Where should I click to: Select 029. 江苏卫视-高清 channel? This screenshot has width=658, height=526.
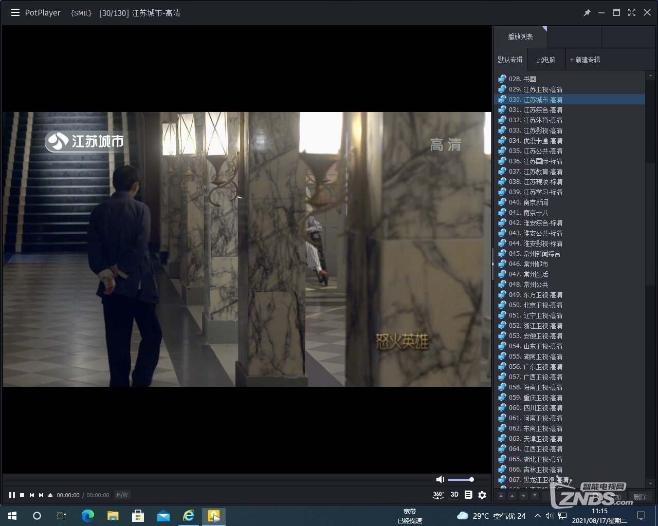(570, 89)
